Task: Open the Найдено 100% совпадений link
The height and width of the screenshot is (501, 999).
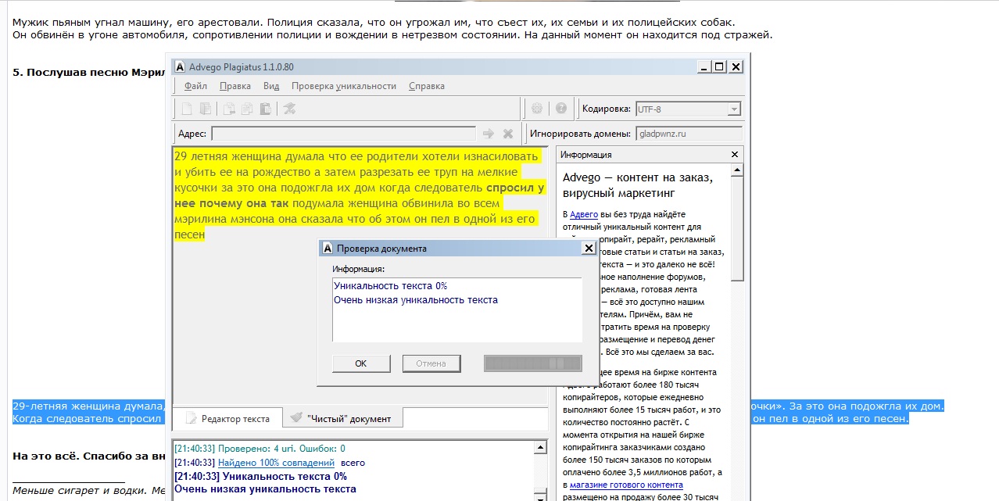Action: [283, 463]
